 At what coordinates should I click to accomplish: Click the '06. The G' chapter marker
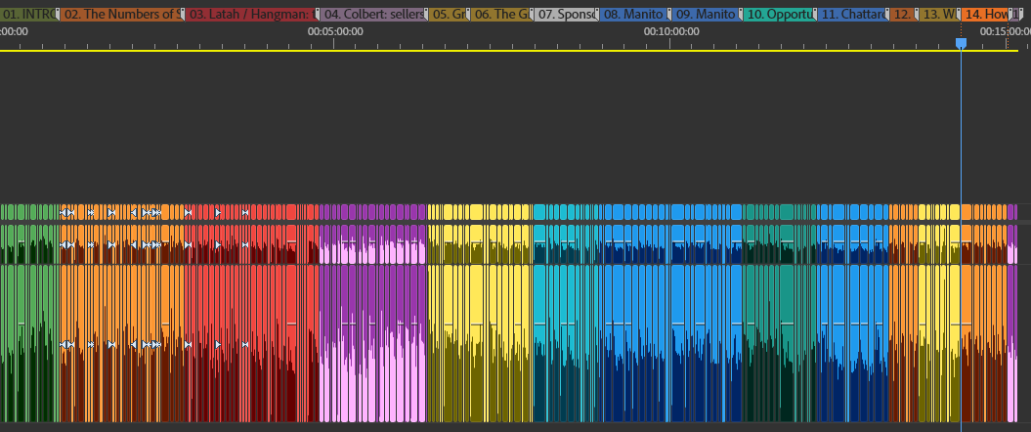click(501, 14)
